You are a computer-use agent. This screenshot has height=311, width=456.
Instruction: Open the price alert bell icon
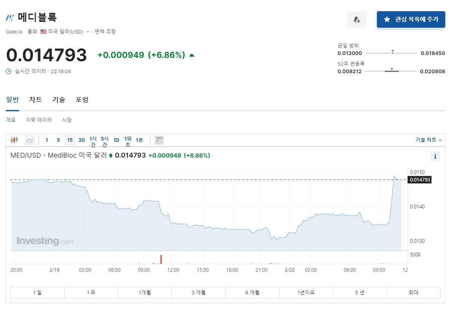[357, 19]
